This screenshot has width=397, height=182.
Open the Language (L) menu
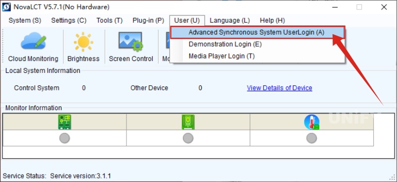click(229, 20)
